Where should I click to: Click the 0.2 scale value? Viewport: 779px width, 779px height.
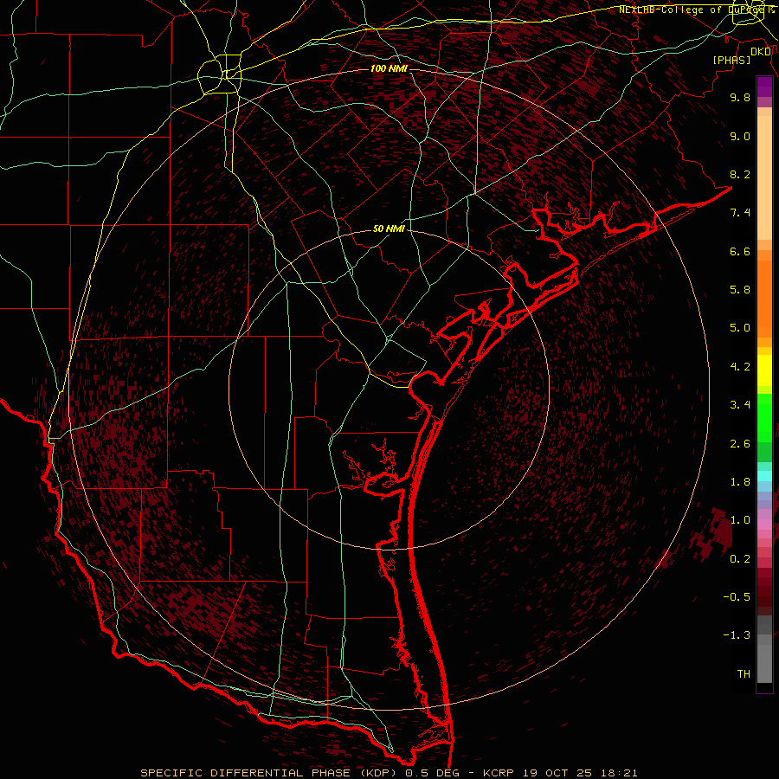point(740,559)
